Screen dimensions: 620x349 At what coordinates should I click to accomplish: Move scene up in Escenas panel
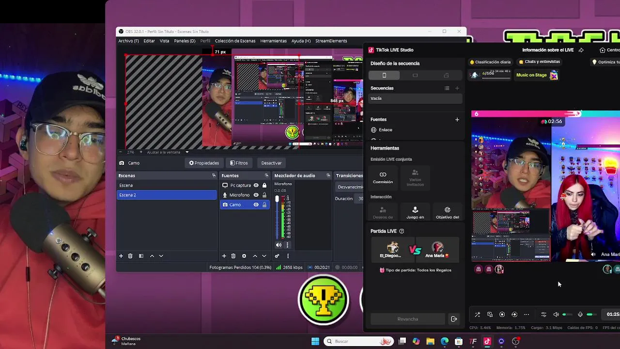[x=152, y=256]
